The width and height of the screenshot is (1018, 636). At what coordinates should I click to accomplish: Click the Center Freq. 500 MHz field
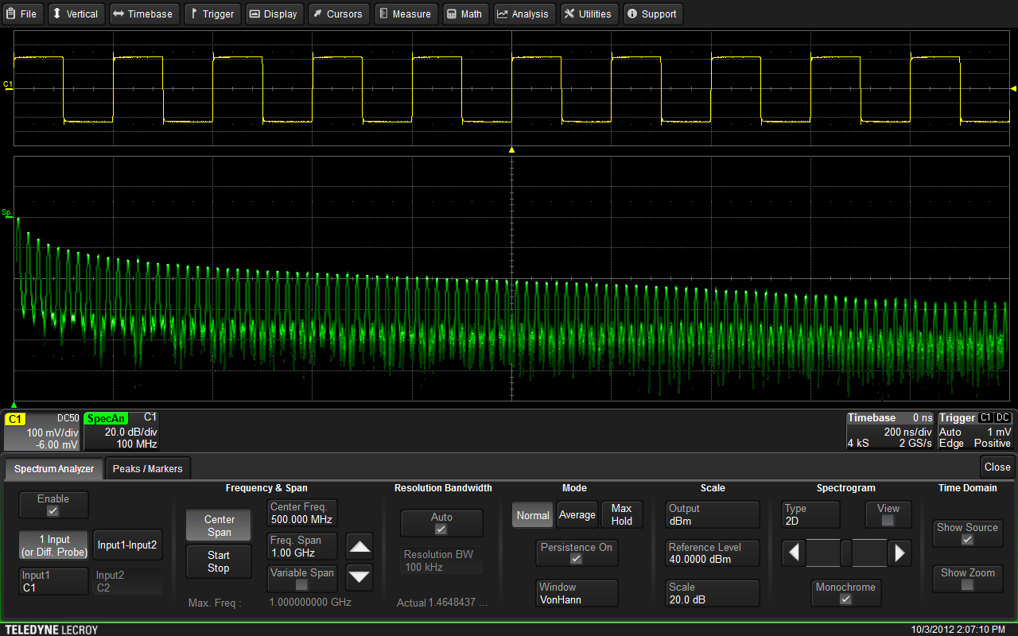point(301,514)
